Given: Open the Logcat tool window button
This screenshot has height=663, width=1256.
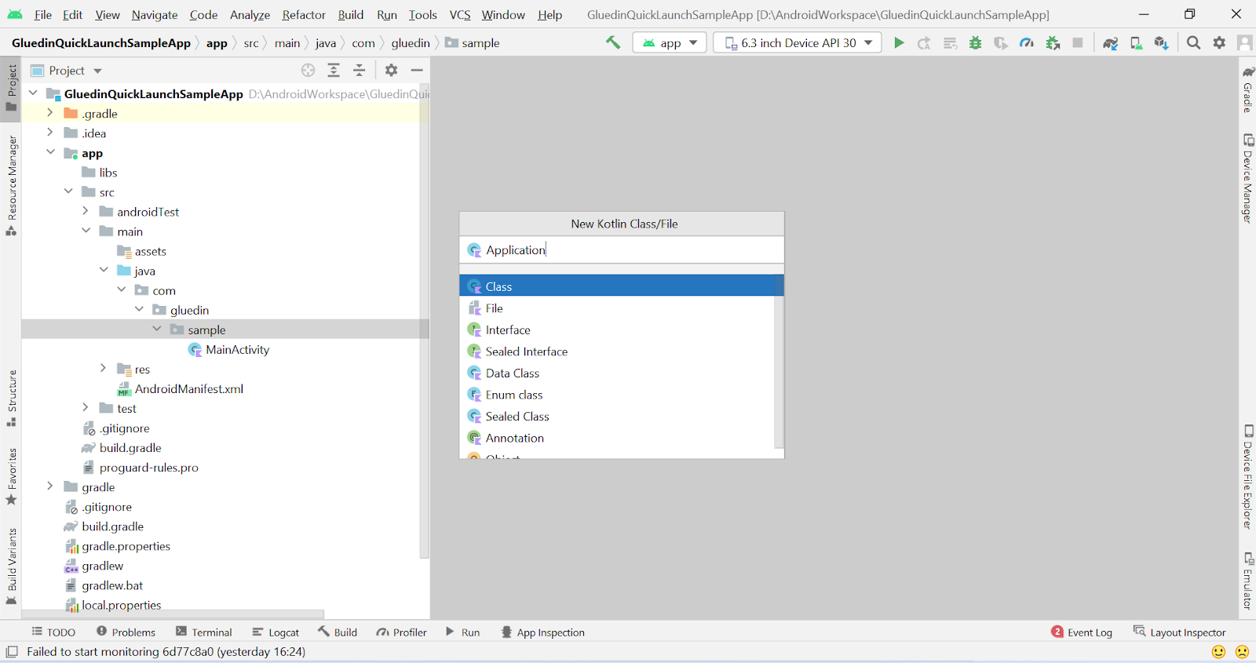Looking at the screenshot, I should click(x=276, y=632).
